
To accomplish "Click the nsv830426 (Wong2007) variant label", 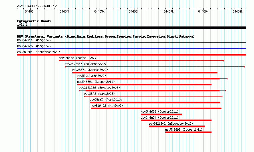I will click(x=34, y=46).
